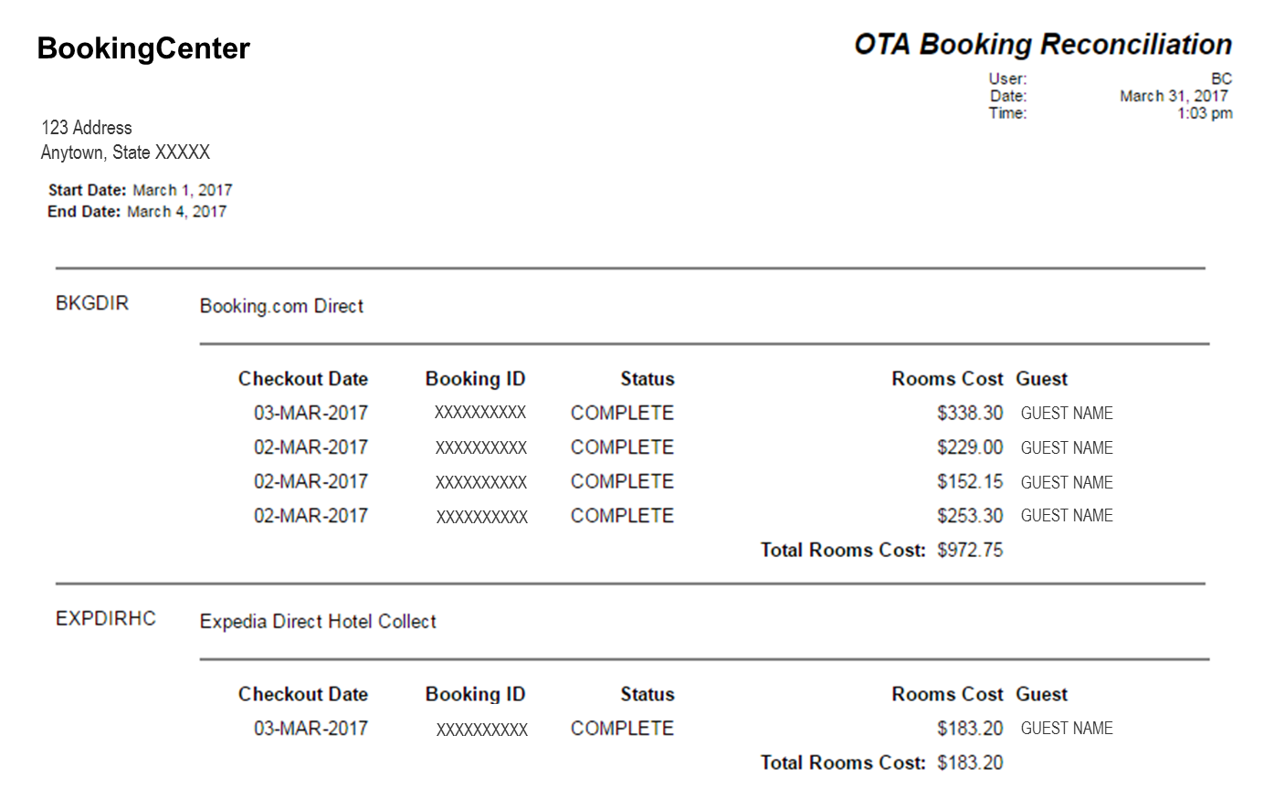This screenshot has width=1274, height=788.
Task: Click the $152.15 rooms cost amount
Action: (x=970, y=482)
